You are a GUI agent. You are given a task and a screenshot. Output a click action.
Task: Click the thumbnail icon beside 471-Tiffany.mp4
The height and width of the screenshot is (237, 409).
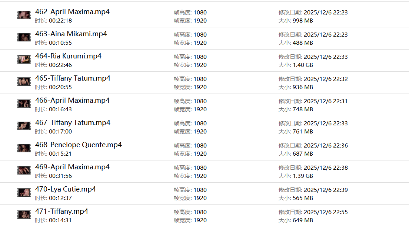[x=24, y=215]
